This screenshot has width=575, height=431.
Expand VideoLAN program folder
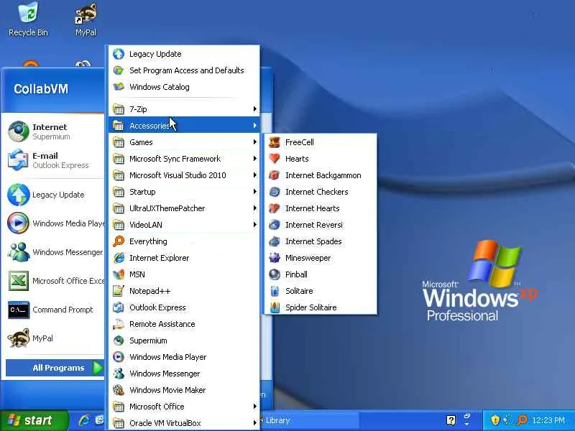(184, 225)
